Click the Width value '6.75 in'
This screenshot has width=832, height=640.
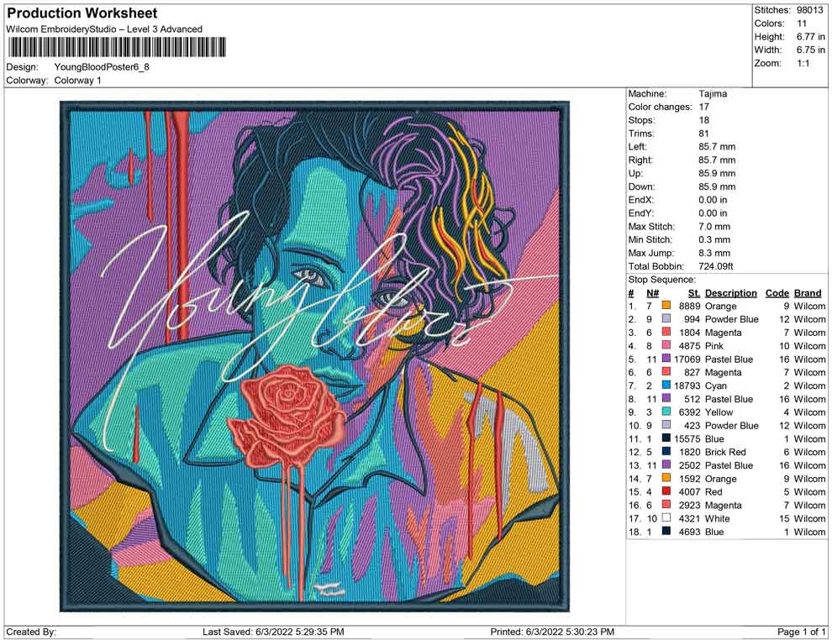(x=811, y=50)
